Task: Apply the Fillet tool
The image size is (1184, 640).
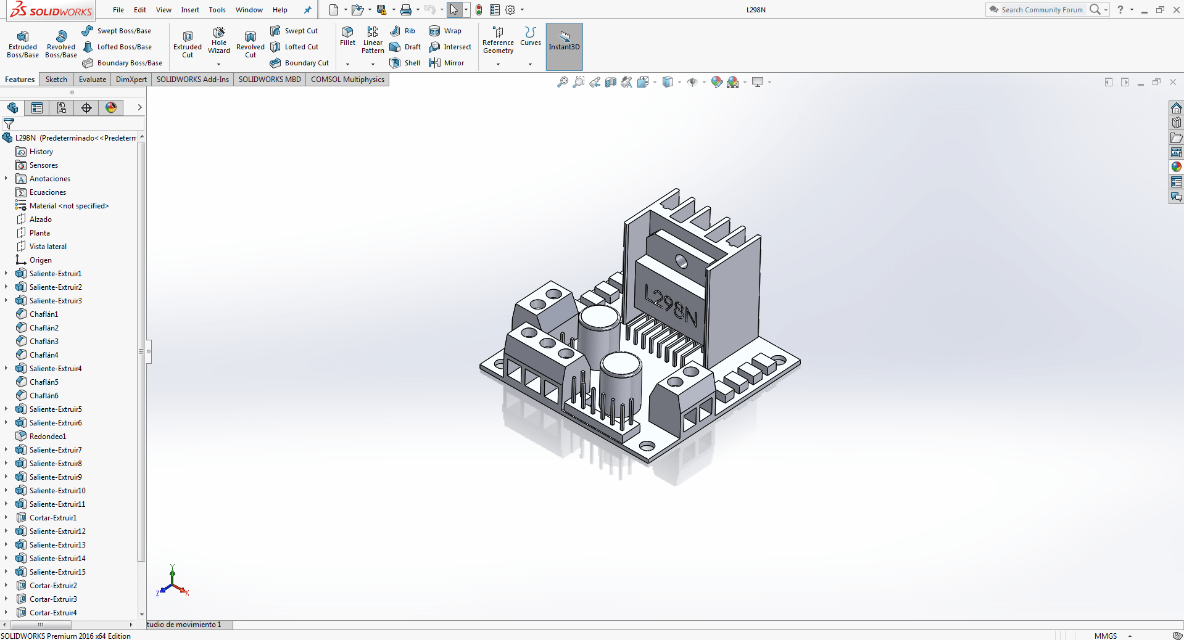Action: 347,36
